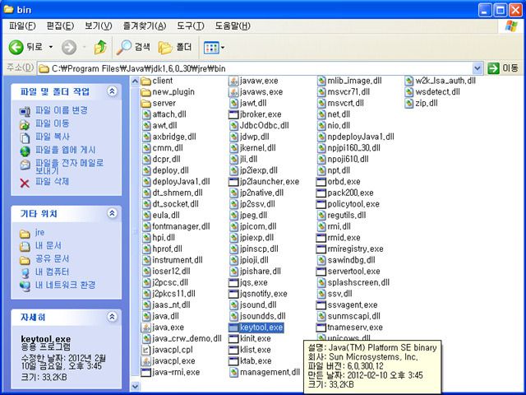Collapse the 파일 및 폴더 작업 panel
Image resolution: width=526 pixels, height=395 pixels.
(x=112, y=91)
